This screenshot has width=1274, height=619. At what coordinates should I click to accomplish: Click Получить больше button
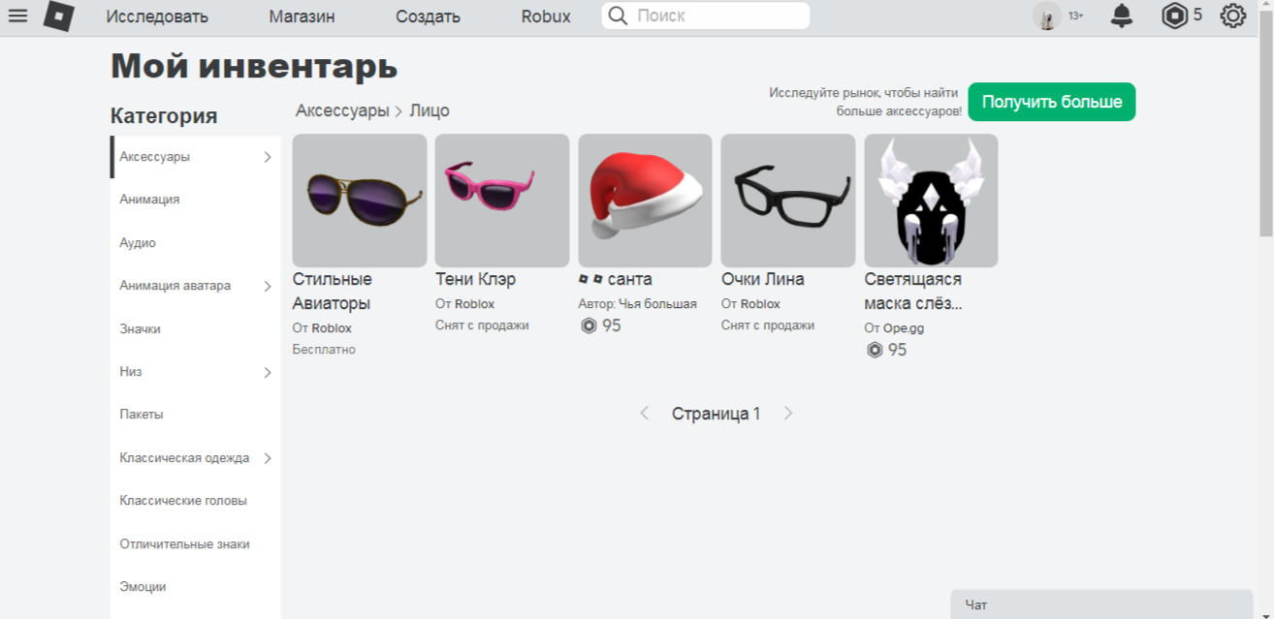1052,102
